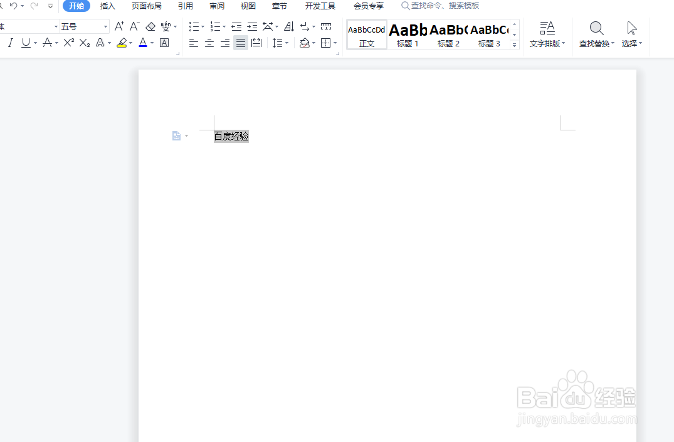Decrease paragraph indent

pyautogui.click(x=236, y=27)
